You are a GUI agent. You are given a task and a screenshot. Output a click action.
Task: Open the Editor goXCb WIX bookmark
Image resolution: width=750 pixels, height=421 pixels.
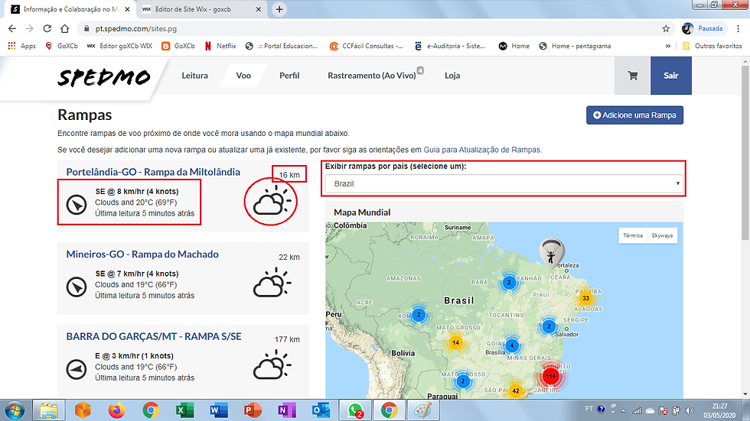coord(119,46)
